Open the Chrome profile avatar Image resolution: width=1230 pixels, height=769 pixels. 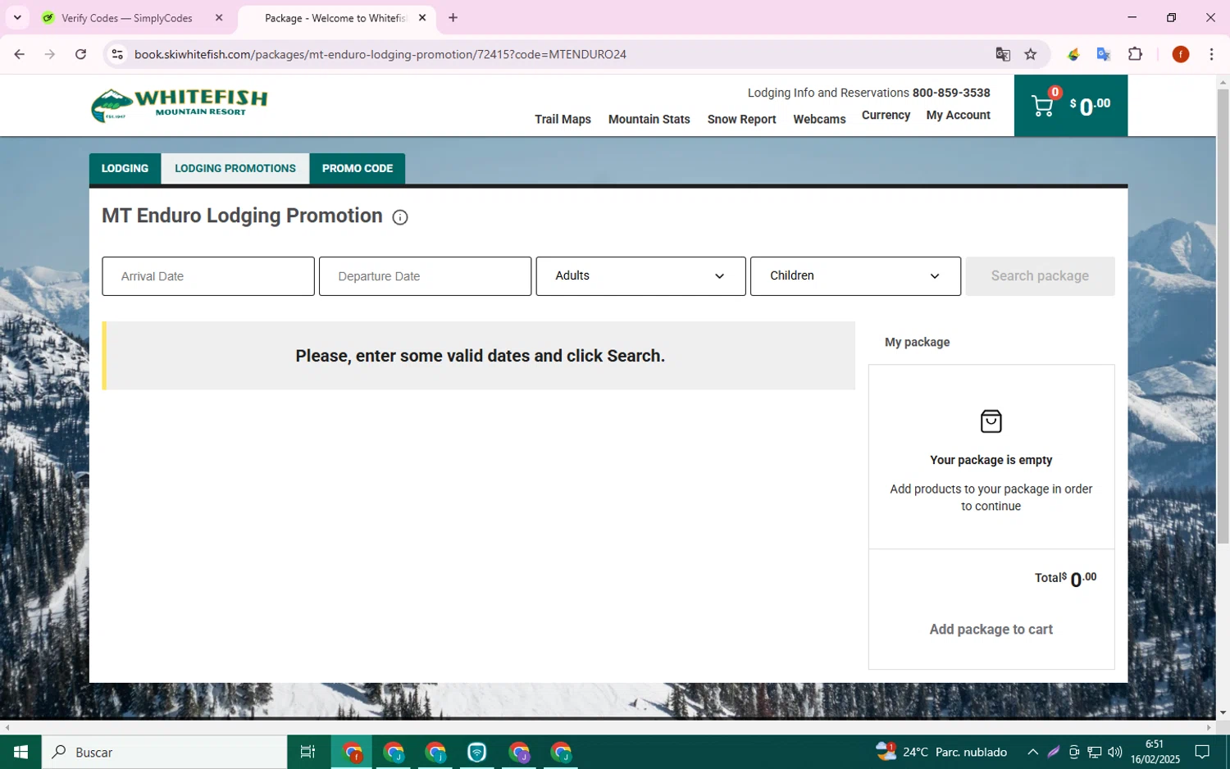click(1181, 54)
